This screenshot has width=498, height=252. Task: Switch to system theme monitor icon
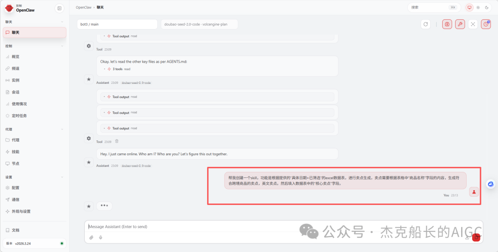tap(469, 7)
